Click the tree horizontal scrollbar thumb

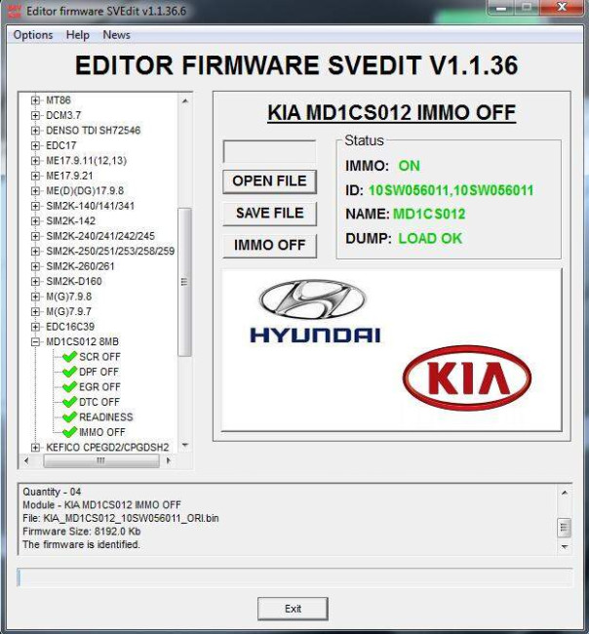pyautogui.click(x=101, y=460)
